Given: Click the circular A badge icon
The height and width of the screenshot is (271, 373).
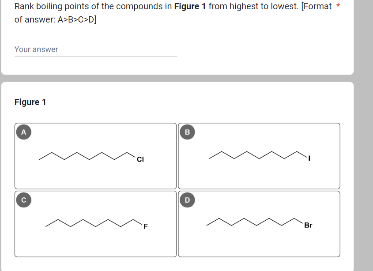Looking at the screenshot, I should [24, 132].
